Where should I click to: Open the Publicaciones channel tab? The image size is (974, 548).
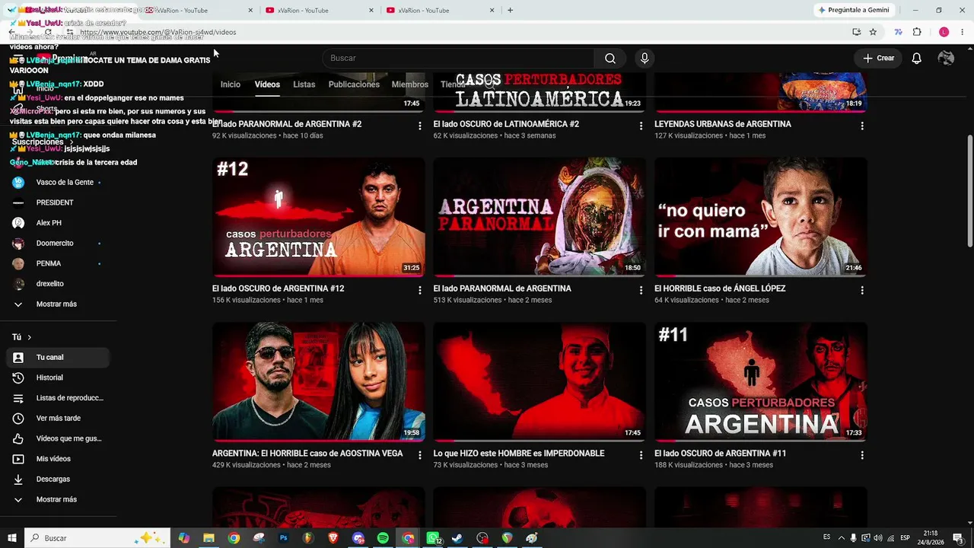(x=354, y=84)
